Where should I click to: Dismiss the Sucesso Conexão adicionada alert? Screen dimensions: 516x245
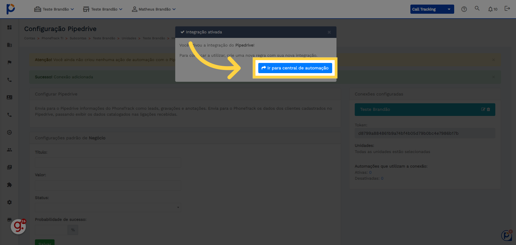pos(493,77)
